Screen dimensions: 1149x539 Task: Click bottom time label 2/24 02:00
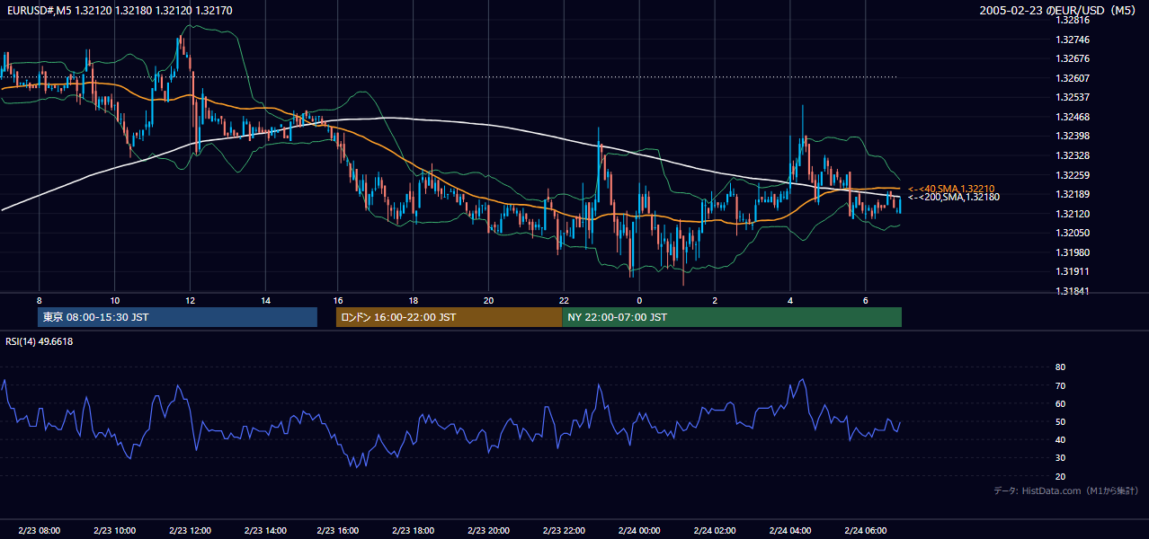(716, 531)
